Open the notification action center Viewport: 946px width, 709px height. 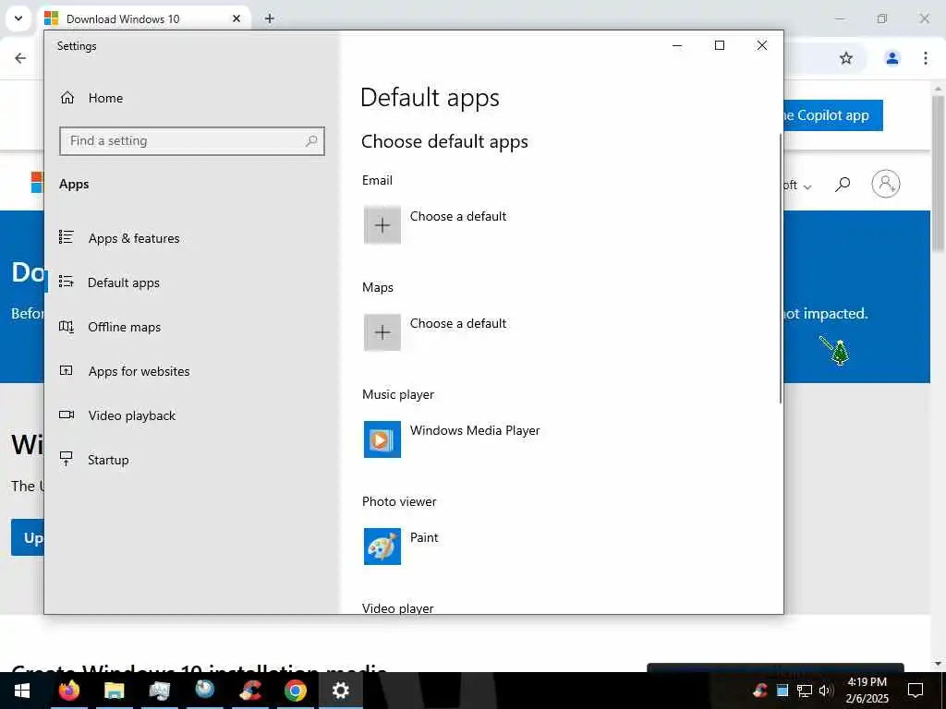916,691
